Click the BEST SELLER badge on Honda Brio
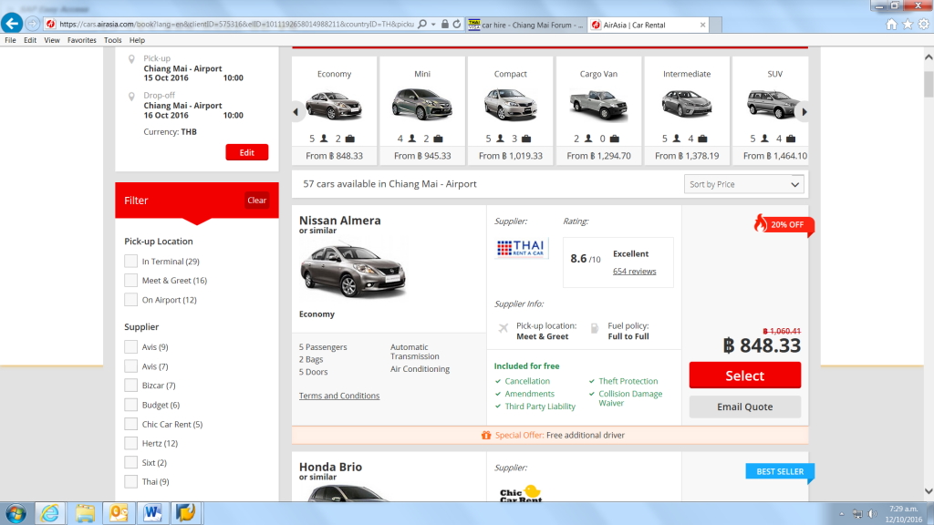Viewport: 934px width, 525px height. click(780, 471)
